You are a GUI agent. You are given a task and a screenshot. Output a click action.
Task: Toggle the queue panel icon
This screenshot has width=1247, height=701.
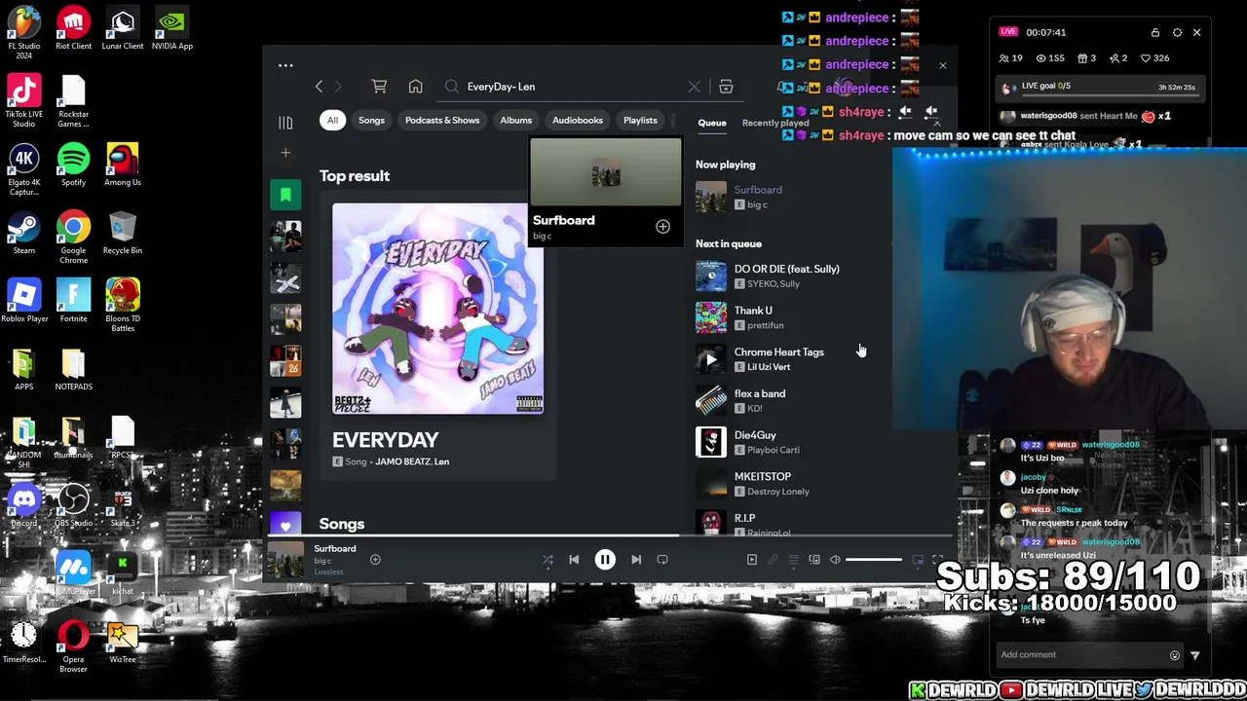pyautogui.click(x=793, y=560)
